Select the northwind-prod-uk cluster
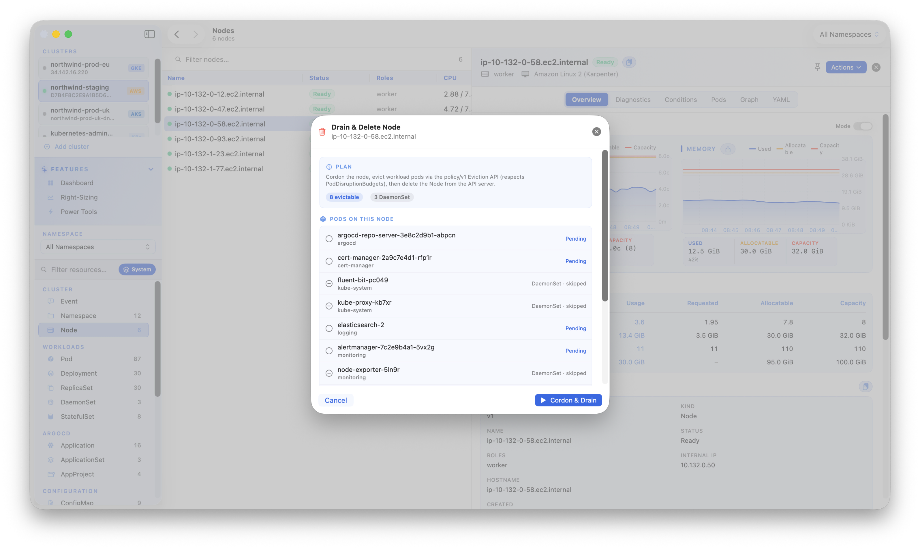The height and width of the screenshot is (549, 920). pos(93,114)
